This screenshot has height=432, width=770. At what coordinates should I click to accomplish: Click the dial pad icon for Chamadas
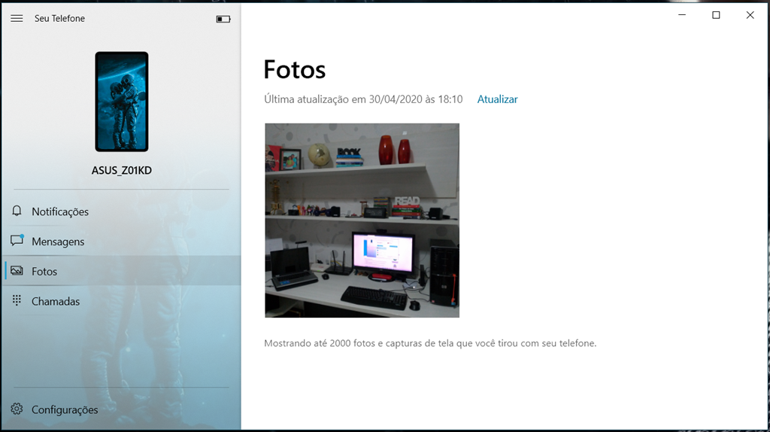17,301
